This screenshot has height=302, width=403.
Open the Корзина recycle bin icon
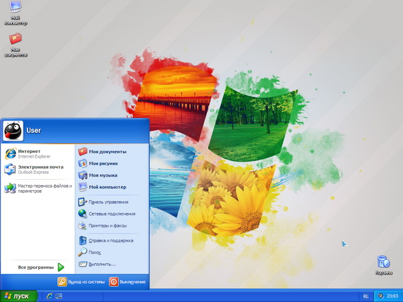[x=383, y=262]
